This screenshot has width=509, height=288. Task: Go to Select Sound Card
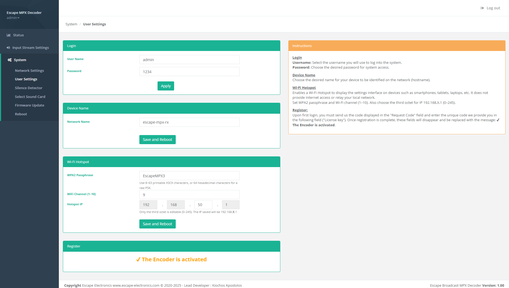click(30, 97)
